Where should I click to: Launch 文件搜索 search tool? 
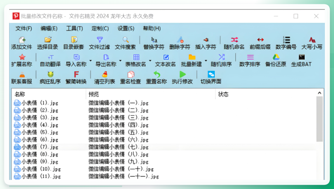point(126,43)
